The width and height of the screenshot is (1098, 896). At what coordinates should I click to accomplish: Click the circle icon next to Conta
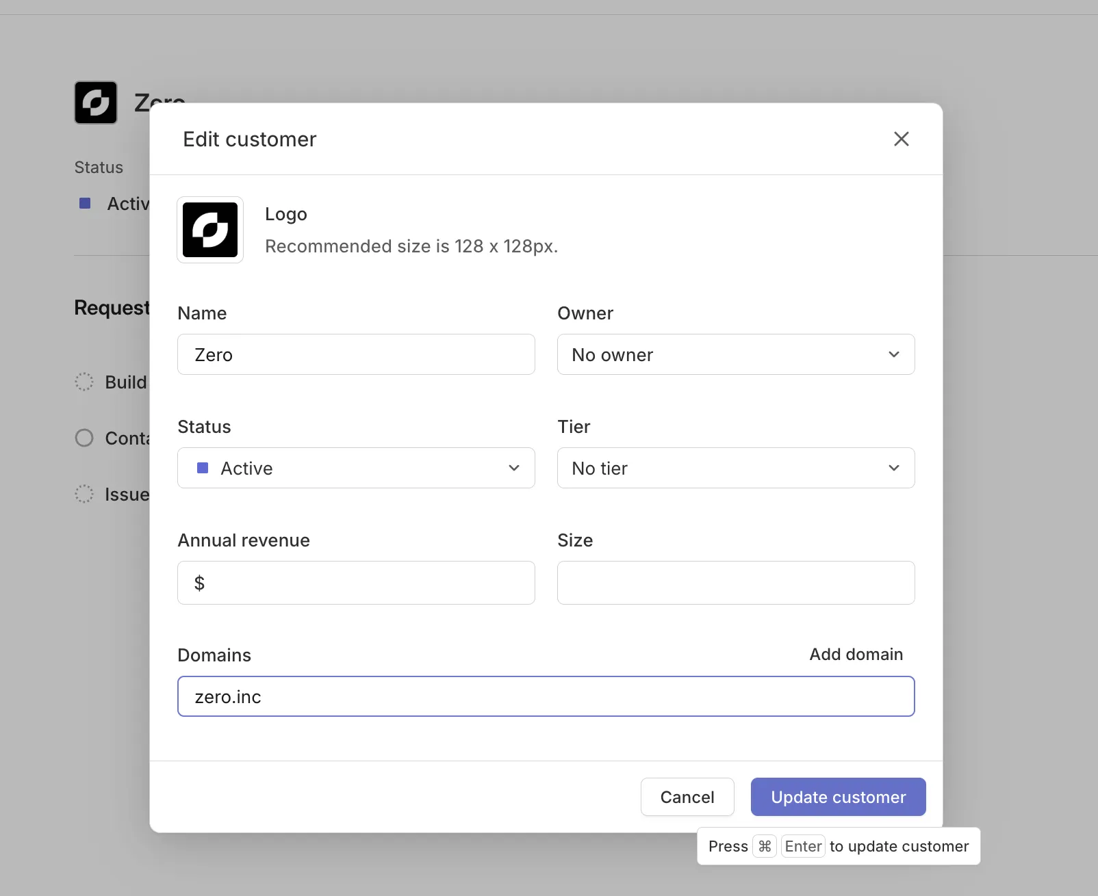point(84,438)
